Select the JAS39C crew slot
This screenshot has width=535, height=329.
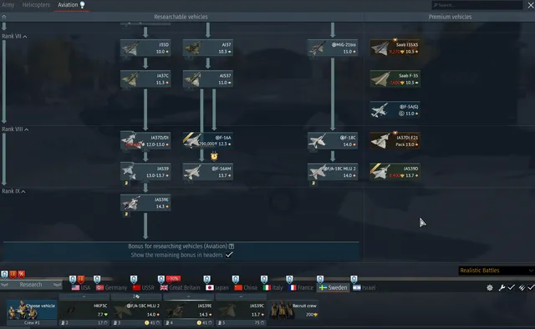[x=241, y=310]
